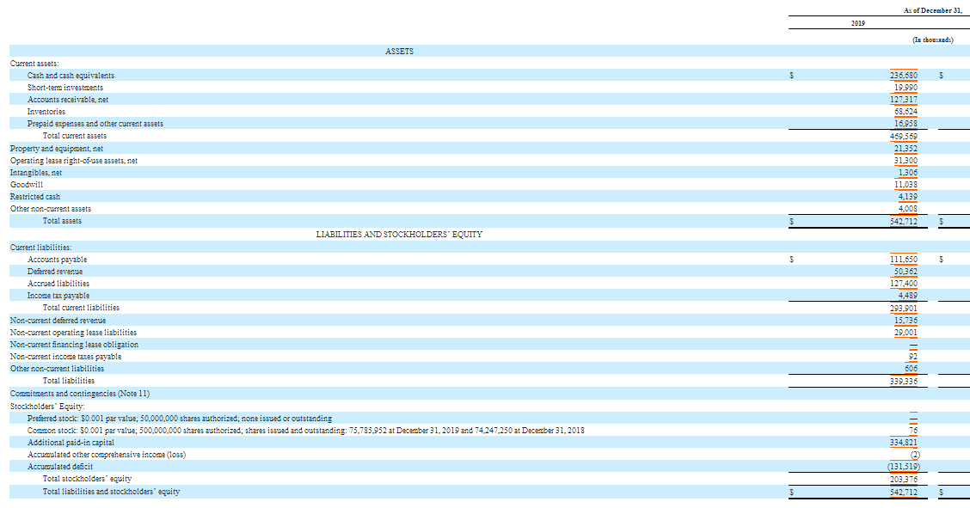The height and width of the screenshot is (508, 970).
Task: Select "Total liabilities and stockholders' equity" label
Action: coord(111,492)
